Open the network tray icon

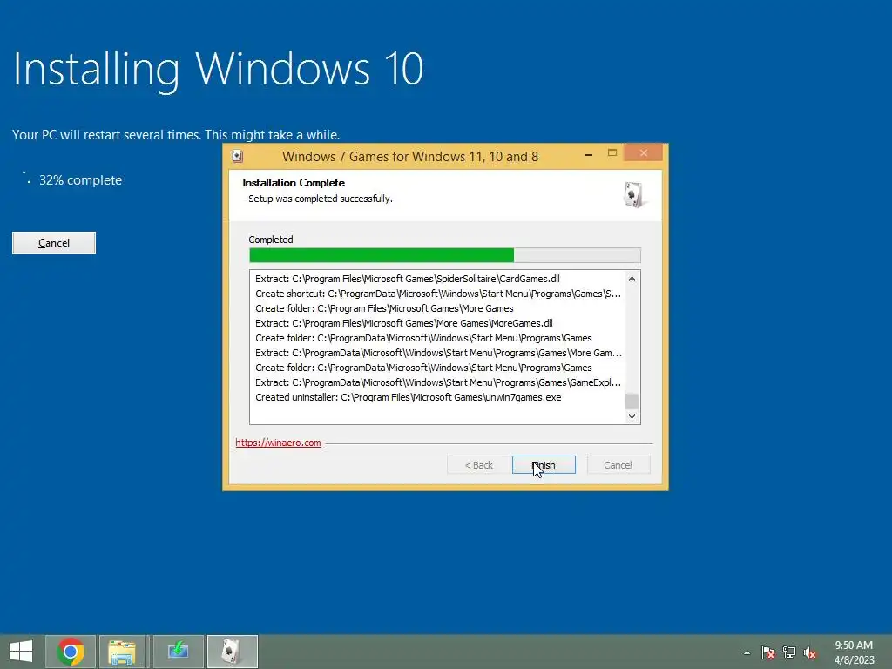click(789, 652)
